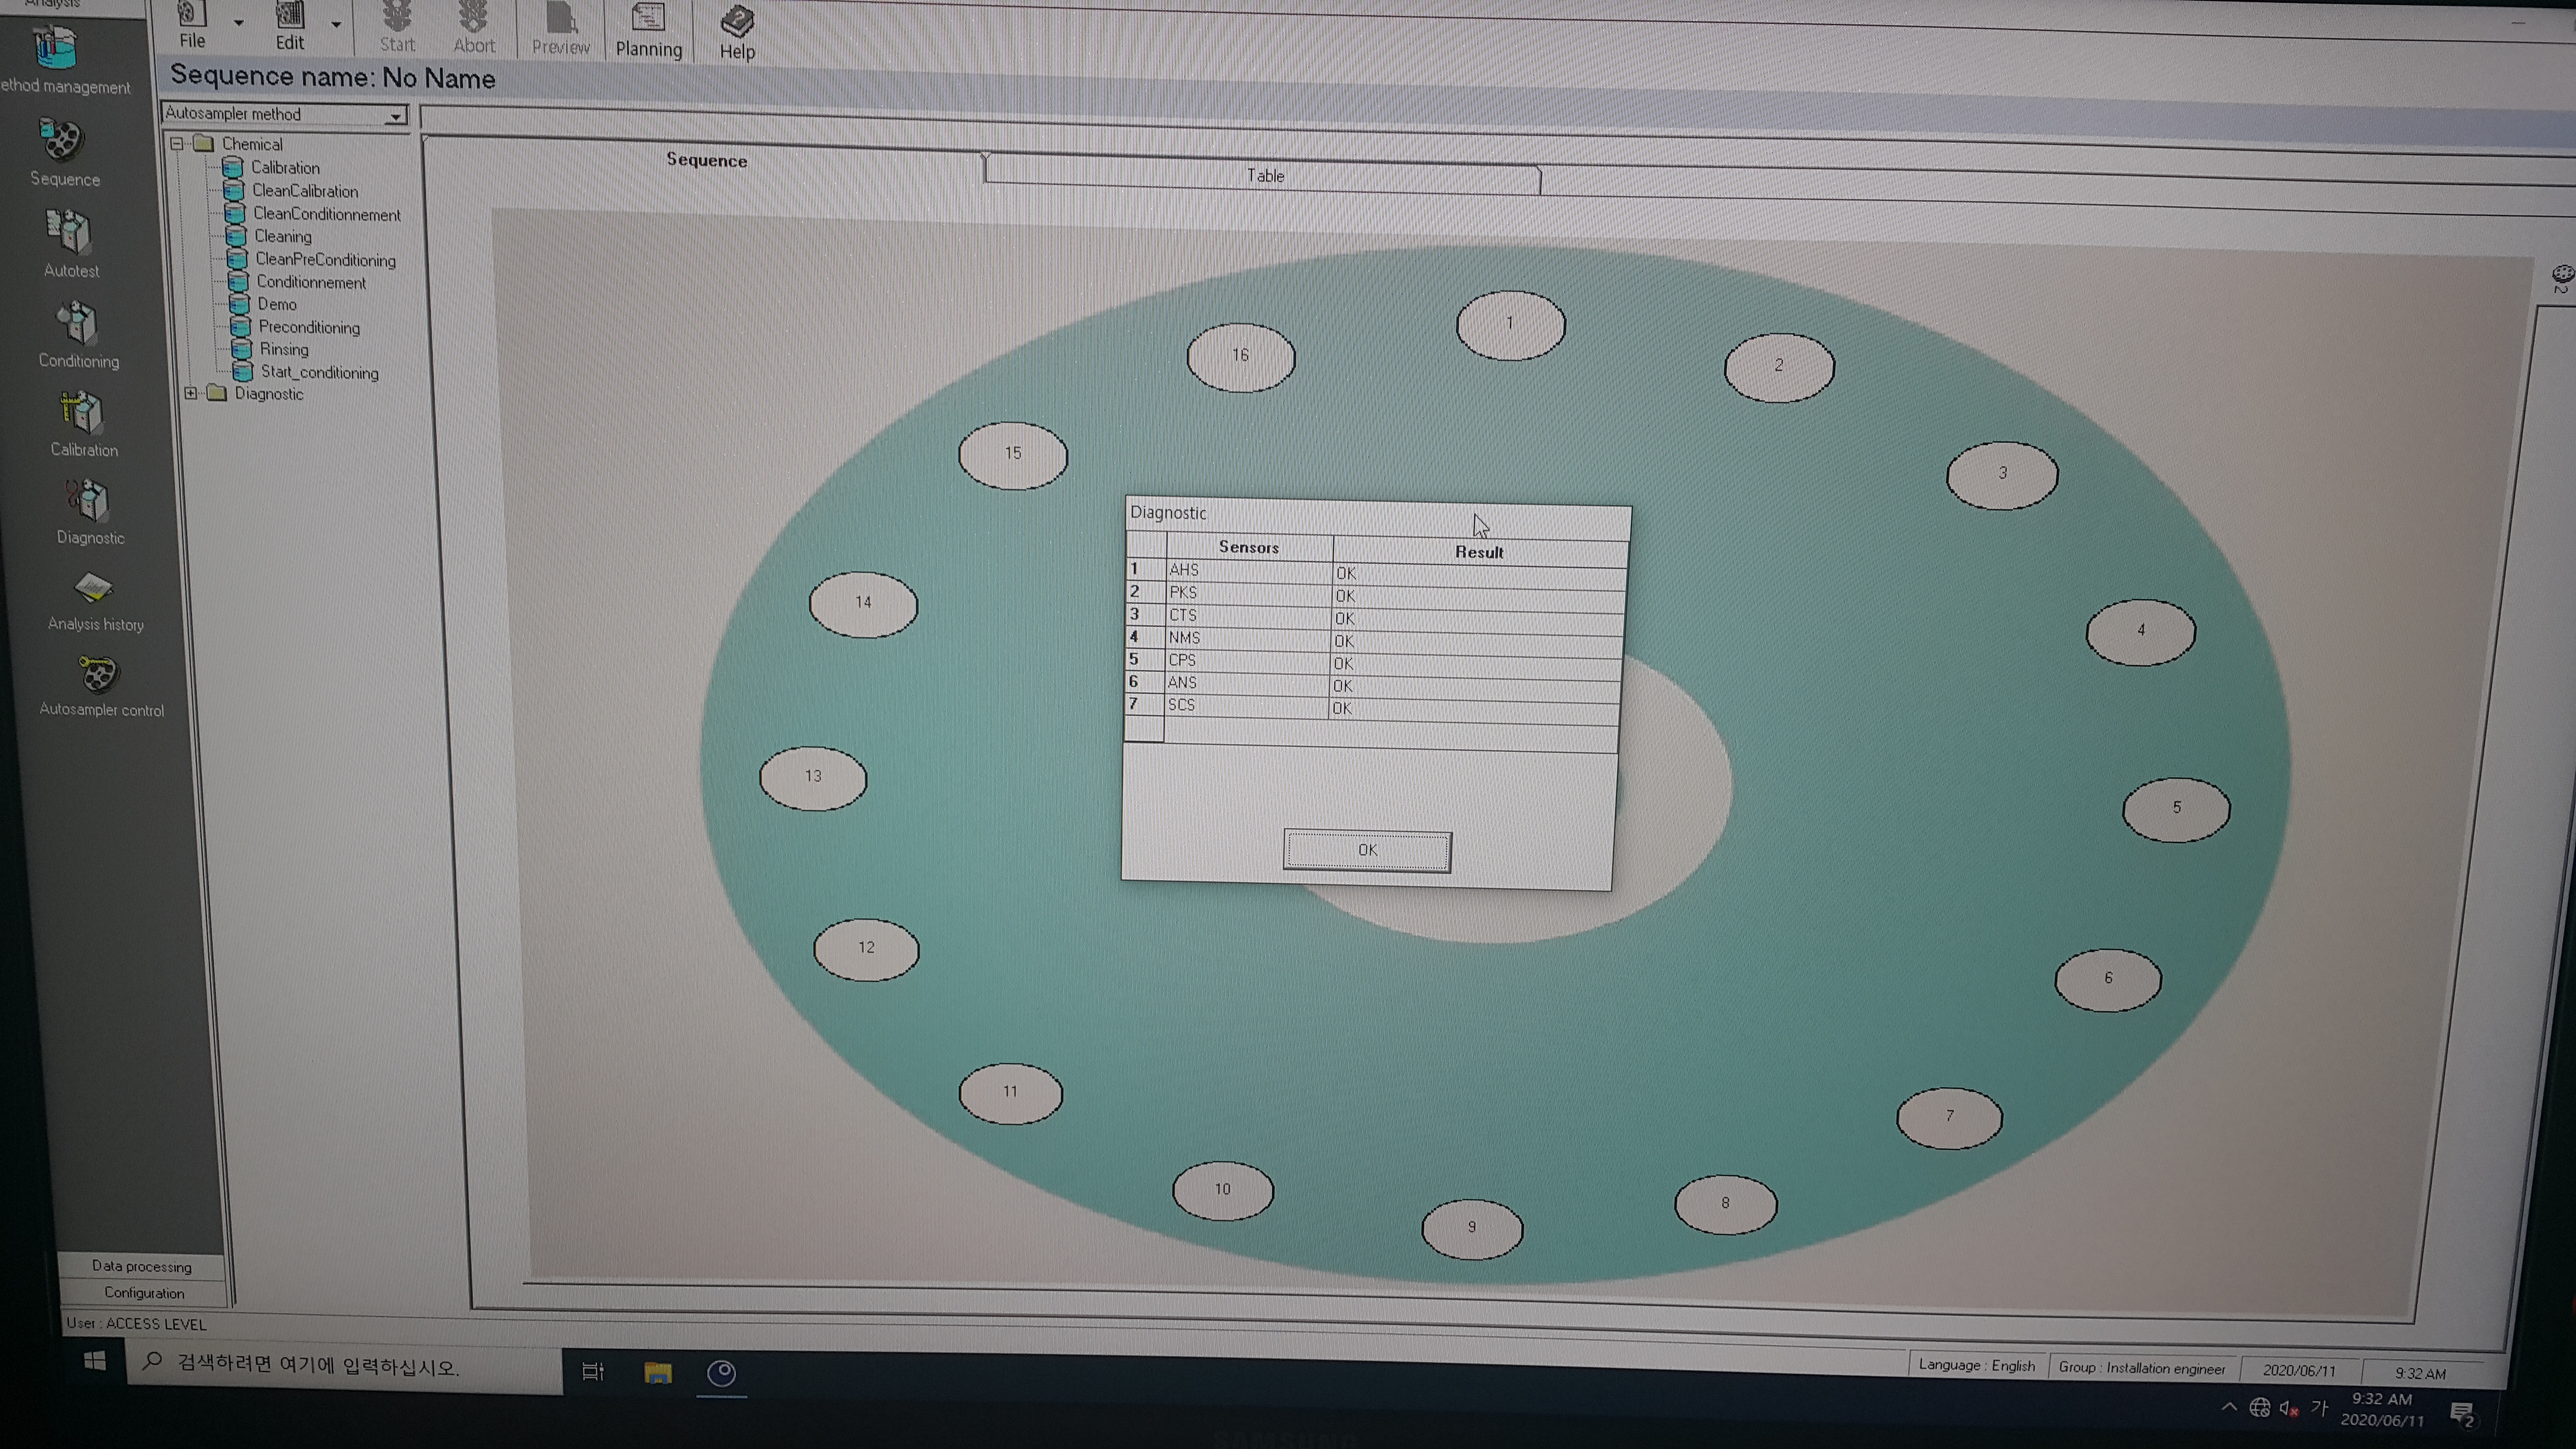Open the File menu dropdown arrow

(x=238, y=22)
